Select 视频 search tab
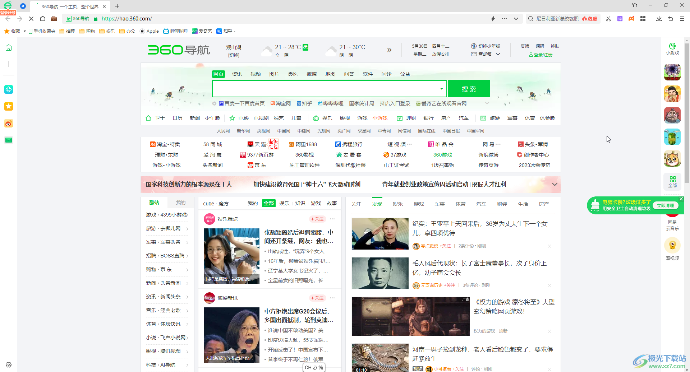 coord(256,74)
